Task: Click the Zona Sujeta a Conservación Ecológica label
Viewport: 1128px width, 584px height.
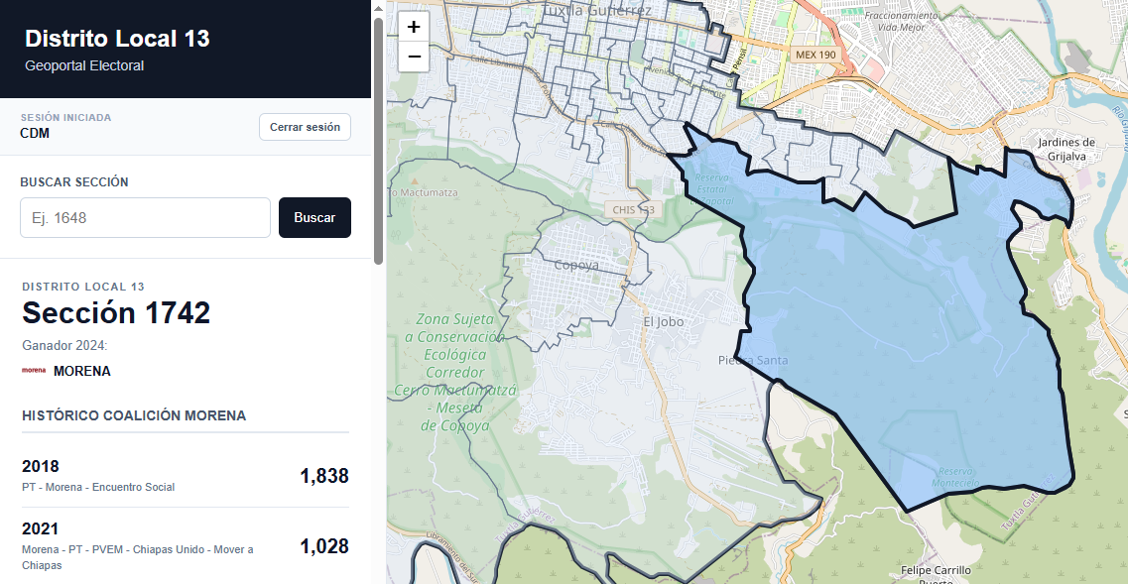Action: [454, 372]
